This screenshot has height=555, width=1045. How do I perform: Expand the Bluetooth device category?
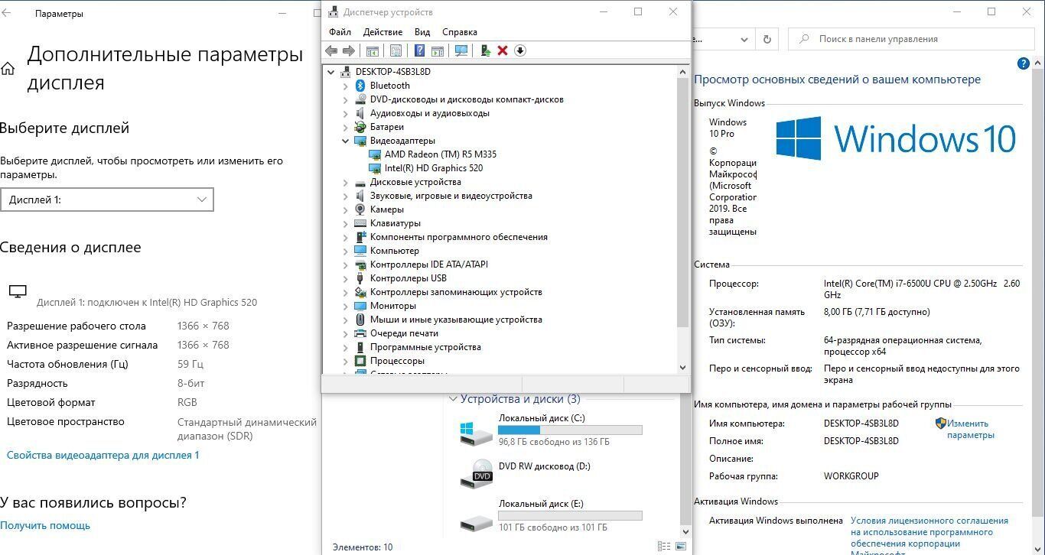point(345,86)
